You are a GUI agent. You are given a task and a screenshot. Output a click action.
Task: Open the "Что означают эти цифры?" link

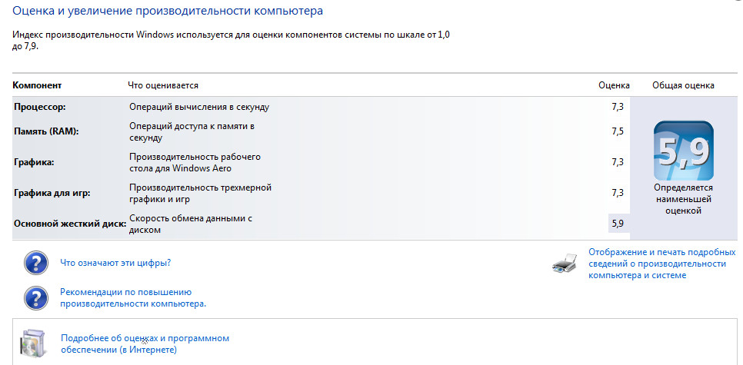115,263
